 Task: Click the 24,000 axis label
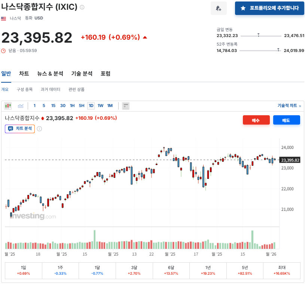click(x=287, y=147)
